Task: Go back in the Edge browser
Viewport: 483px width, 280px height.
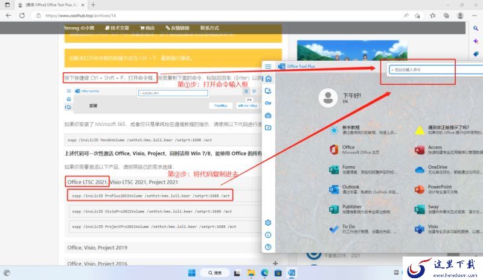Action: [8, 16]
